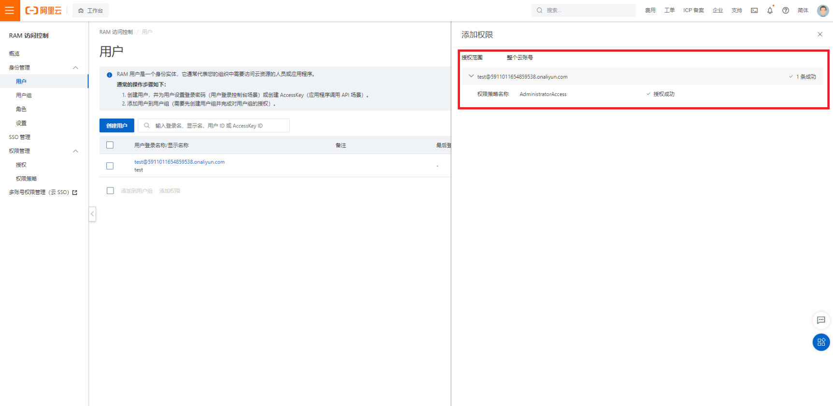Toggle the select-all checkbox in table header
This screenshot has height=406, width=833.
click(x=110, y=145)
